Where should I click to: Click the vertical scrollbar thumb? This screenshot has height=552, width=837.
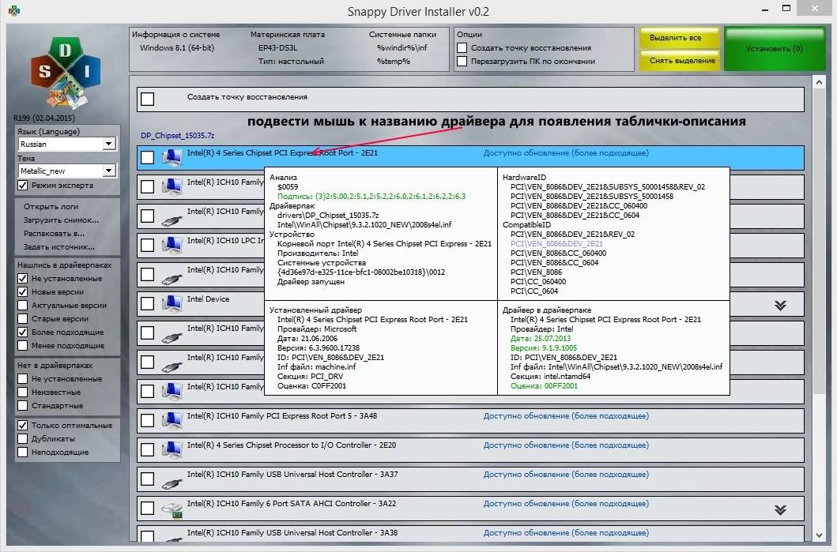[x=819, y=241]
